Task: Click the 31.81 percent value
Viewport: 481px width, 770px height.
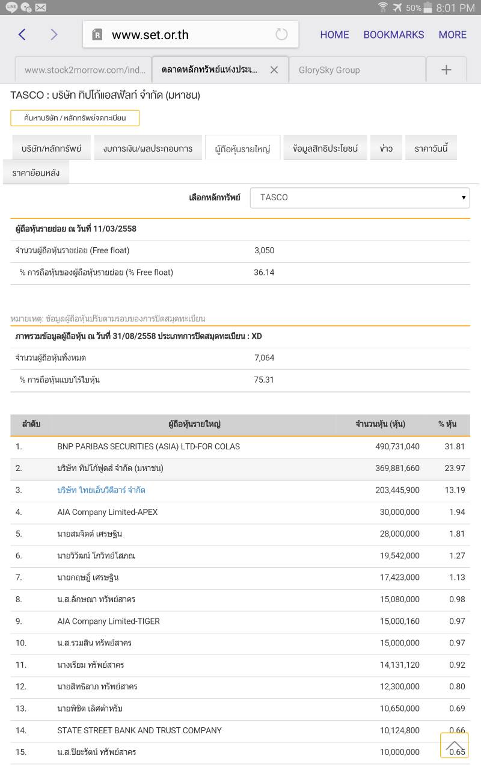Action: tap(455, 446)
